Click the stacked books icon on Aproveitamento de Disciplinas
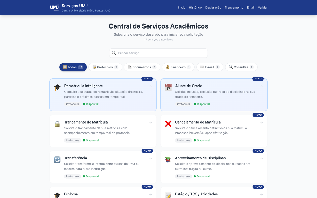This screenshot has height=198, width=317. 168,159
